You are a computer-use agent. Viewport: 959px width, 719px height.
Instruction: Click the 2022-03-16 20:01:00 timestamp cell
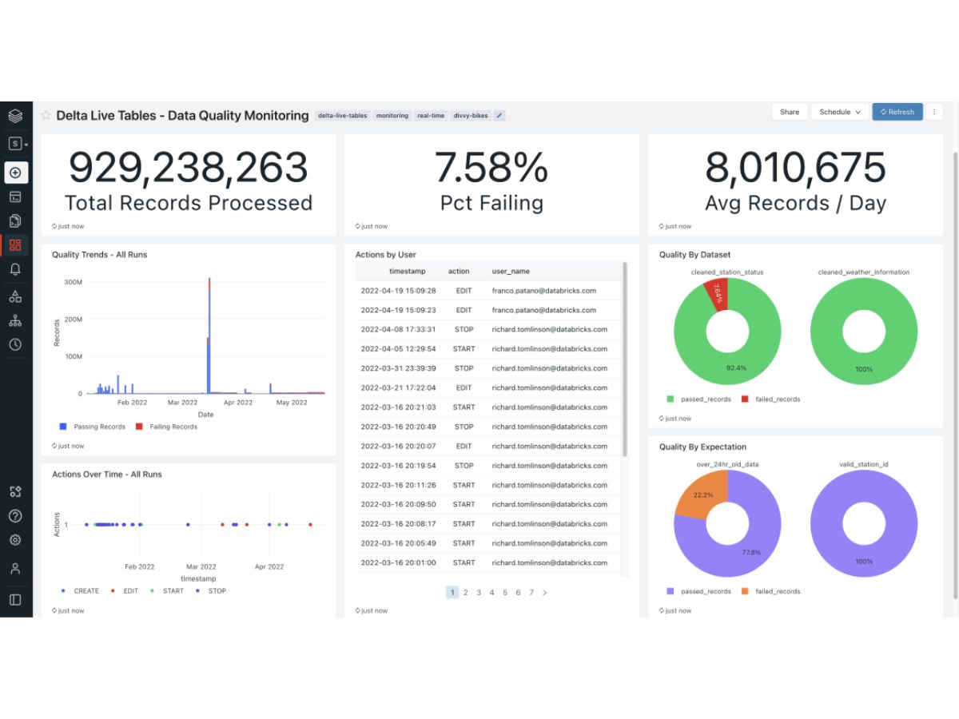click(398, 562)
